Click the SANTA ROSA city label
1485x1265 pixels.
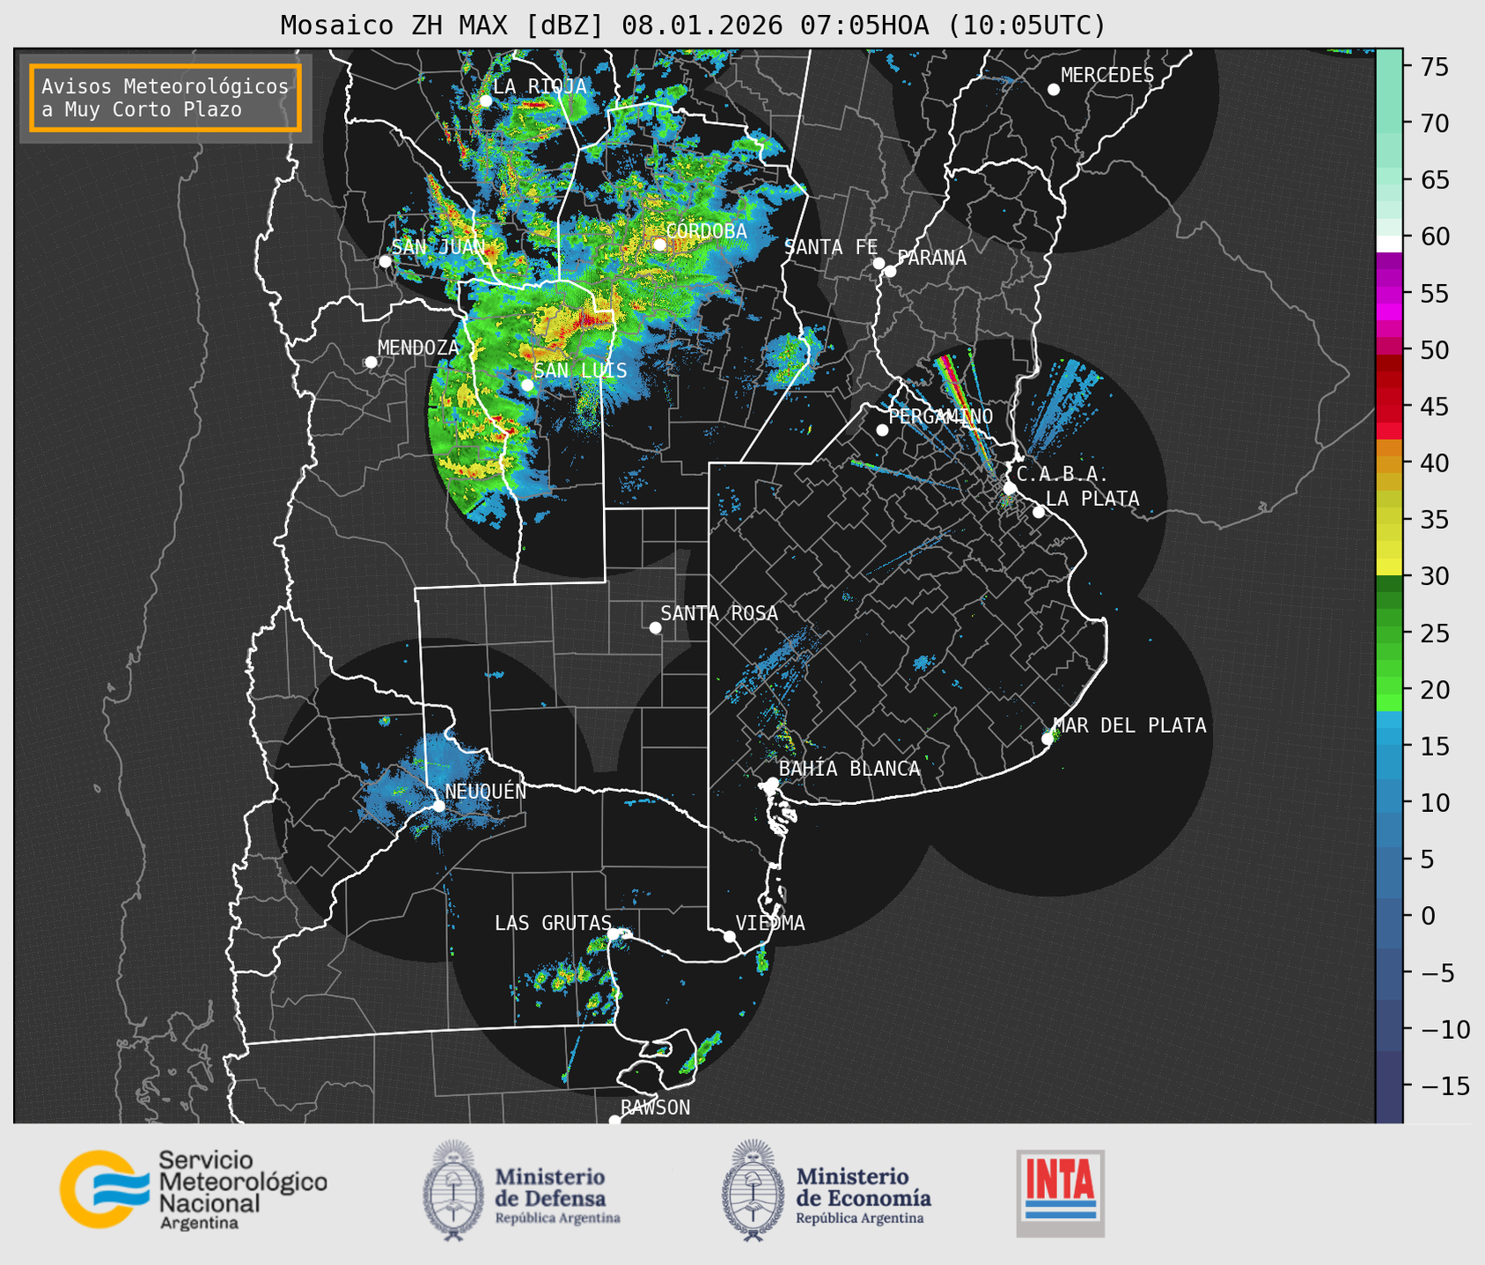[x=719, y=613]
